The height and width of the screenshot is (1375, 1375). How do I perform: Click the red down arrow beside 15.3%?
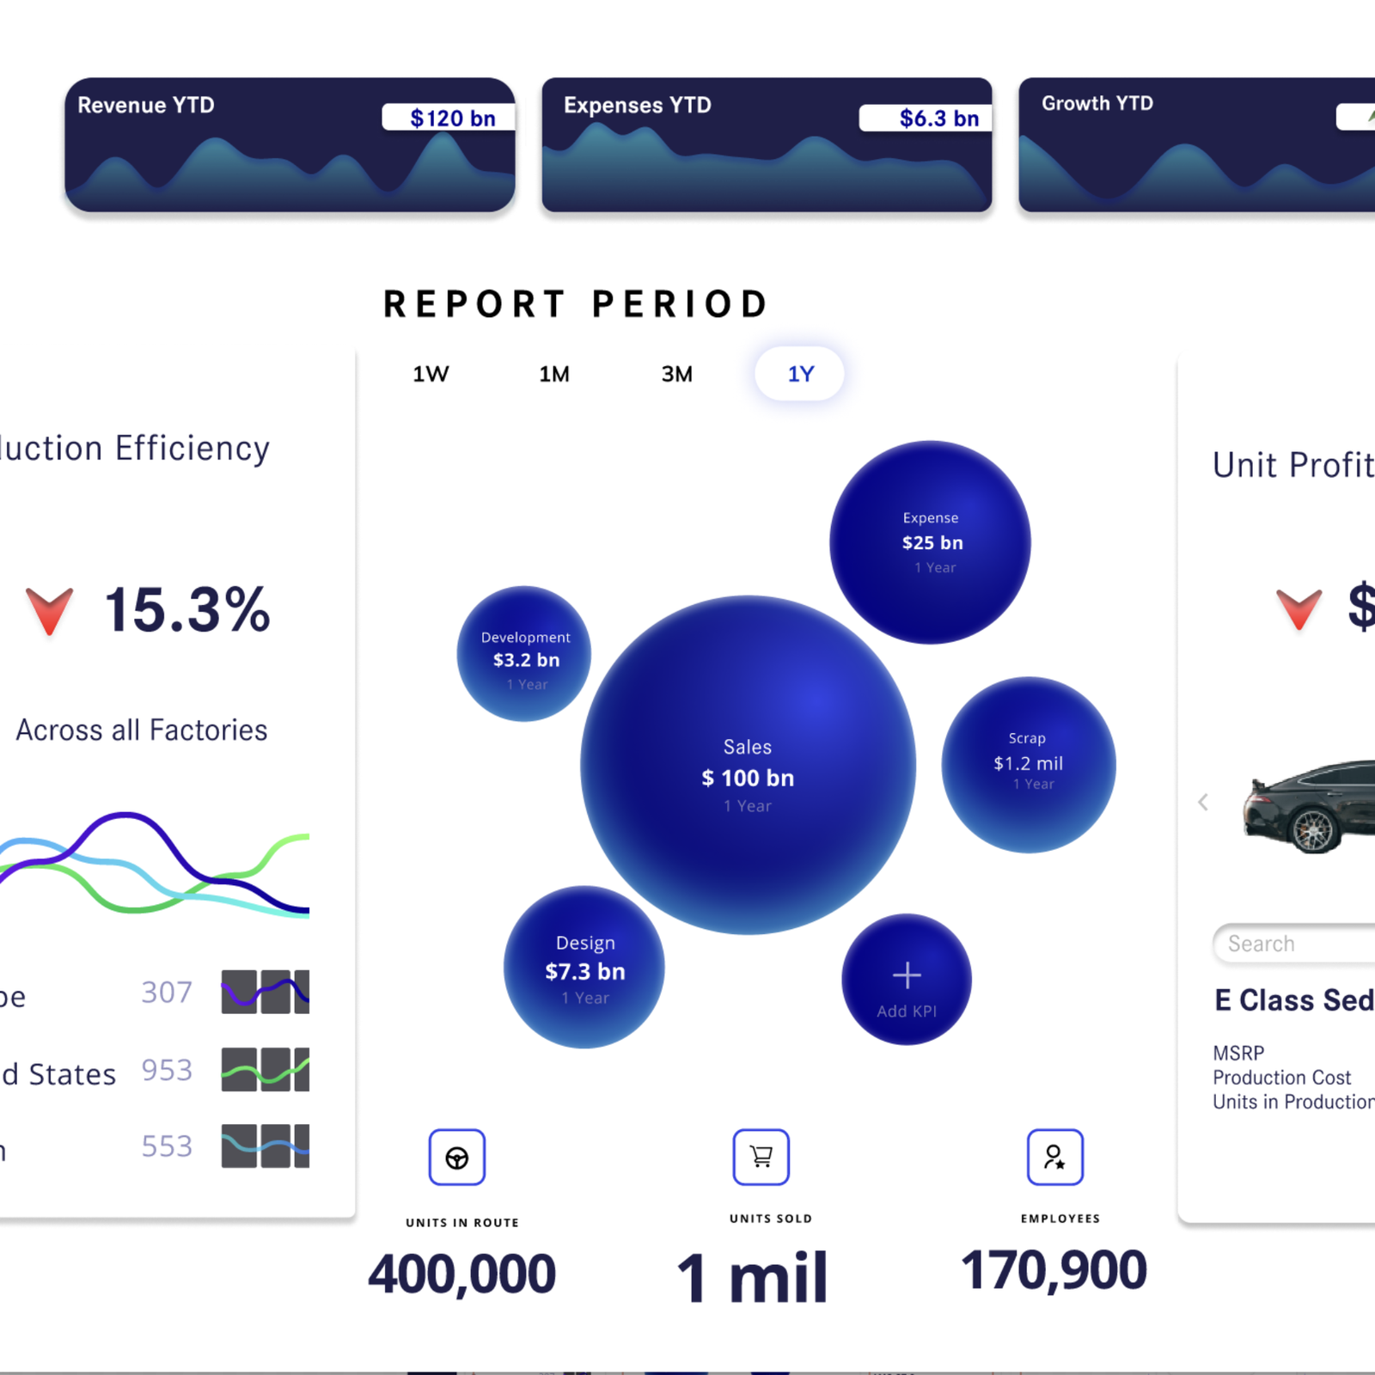point(50,610)
